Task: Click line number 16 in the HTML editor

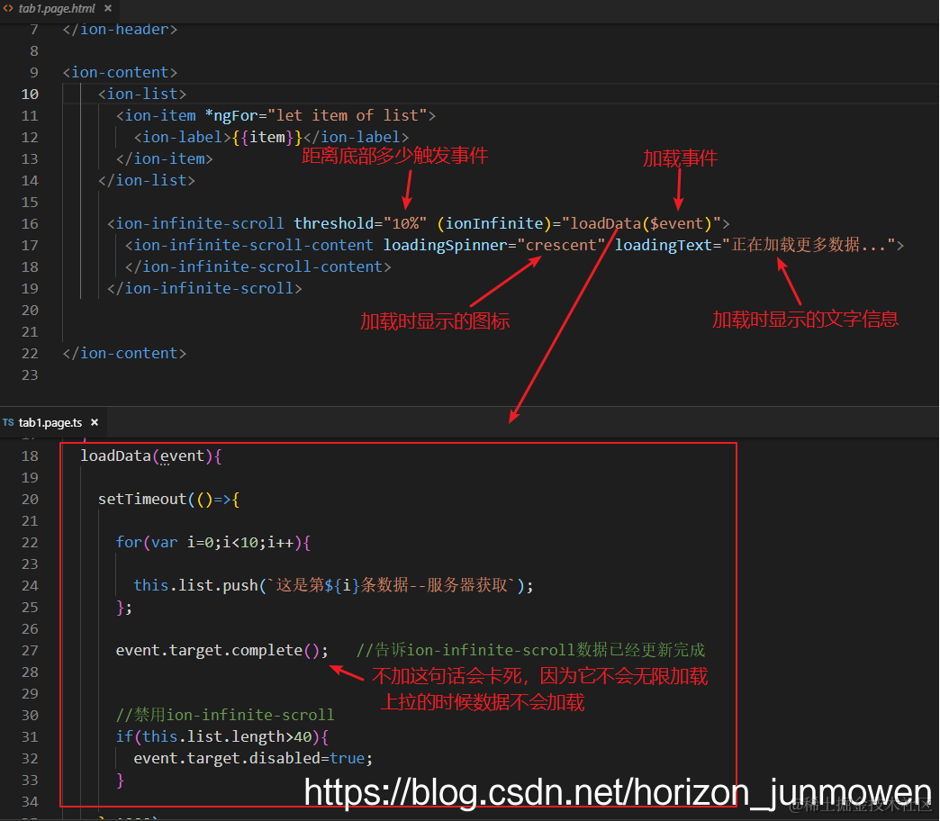Action: coord(30,223)
